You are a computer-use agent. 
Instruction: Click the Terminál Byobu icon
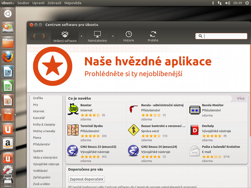pos(73,130)
